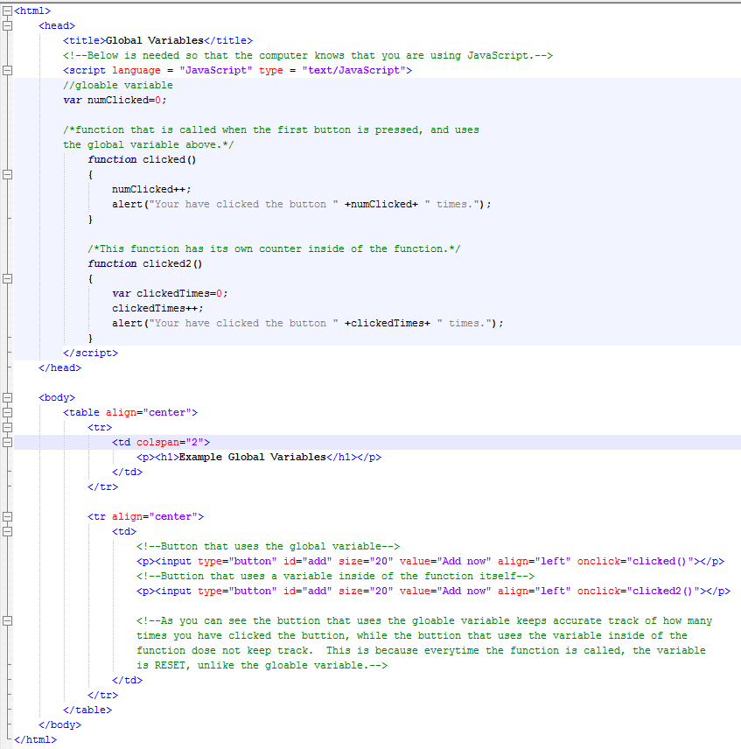This screenshot has width=741, height=749.
Task: Click the opening <body> tag
Action: (57, 397)
